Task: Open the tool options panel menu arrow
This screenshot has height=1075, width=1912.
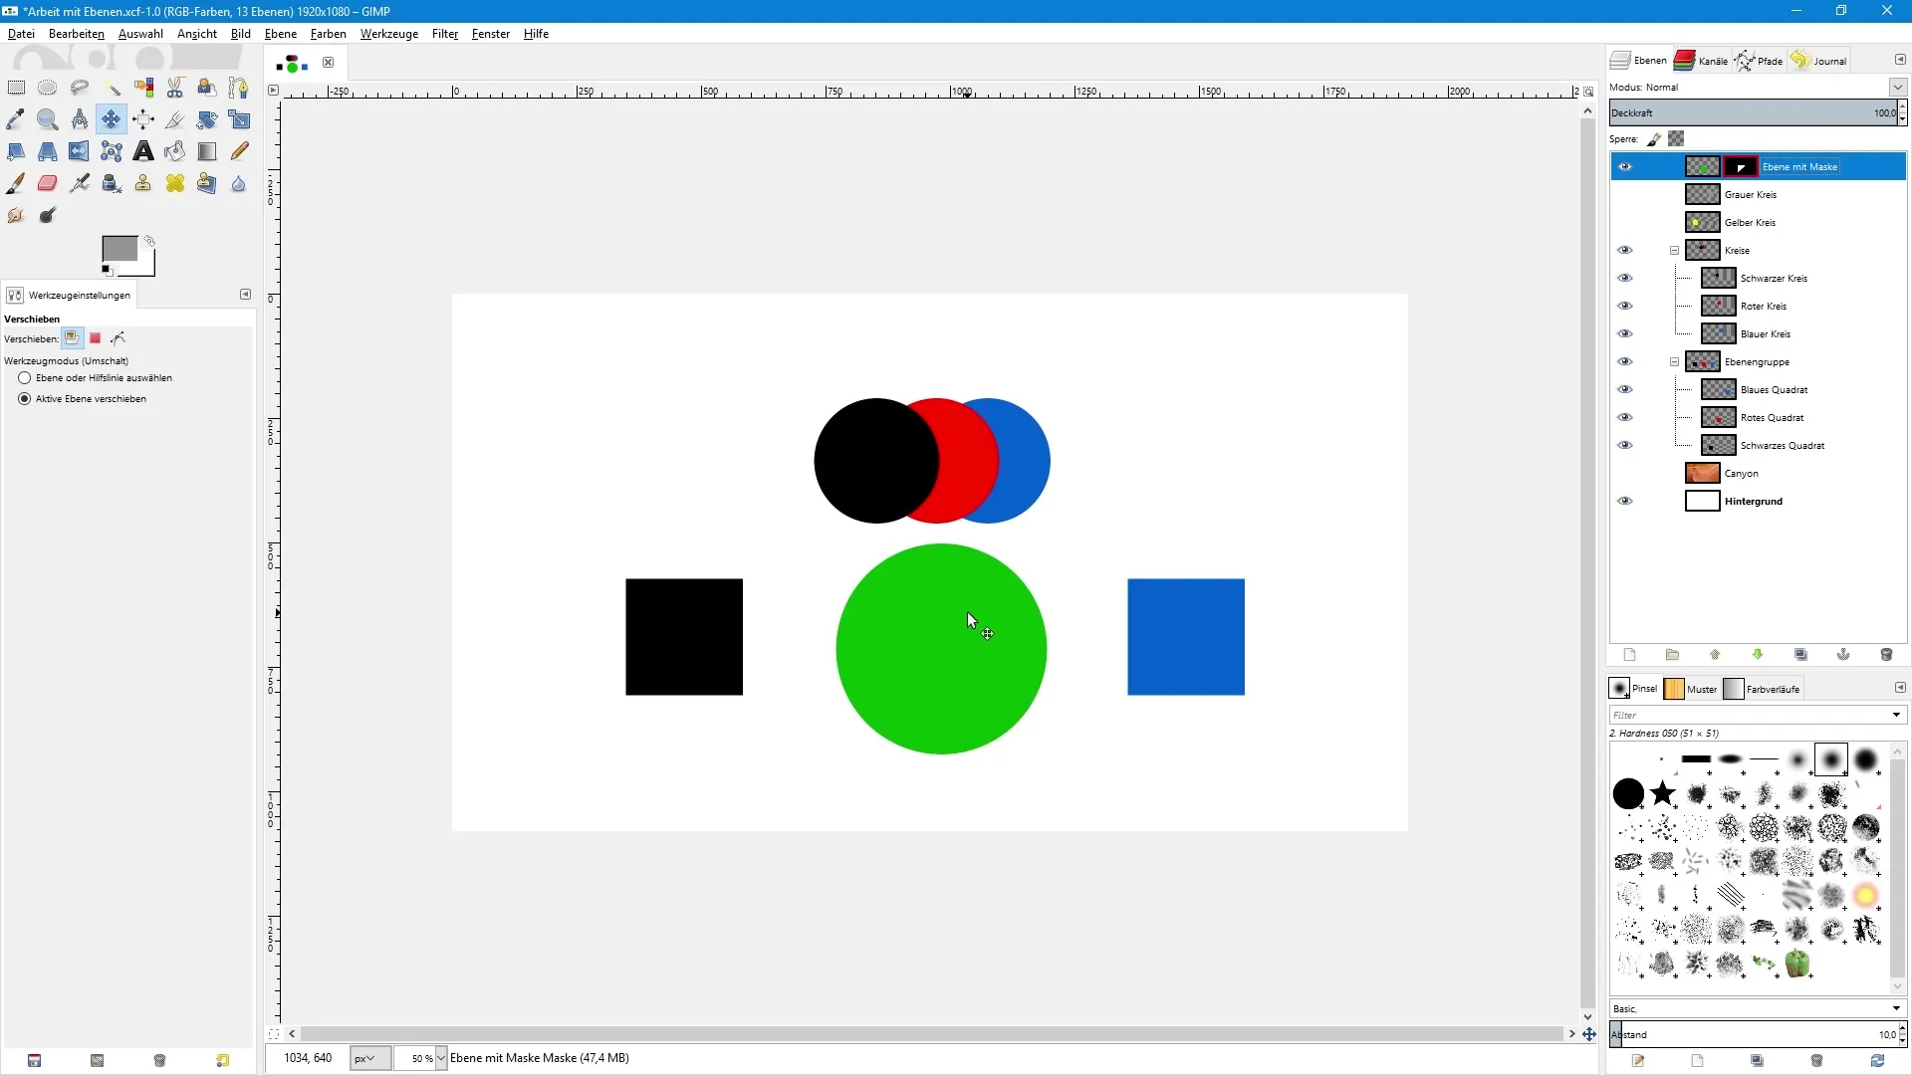Action: pyautogui.click(x=245, y=295)
